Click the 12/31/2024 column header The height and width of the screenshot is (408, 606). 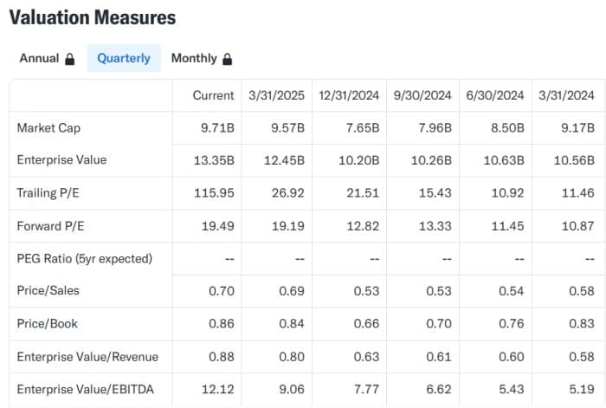[349, 95]
